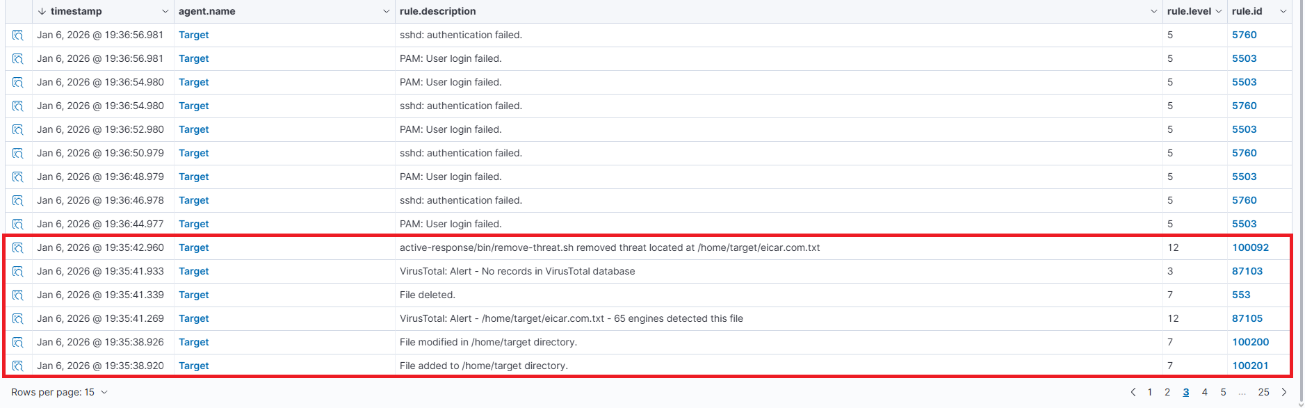1305x408 pixels.
Task: Open Target agent link in remove-threat row
Action: tap(193, 247)
